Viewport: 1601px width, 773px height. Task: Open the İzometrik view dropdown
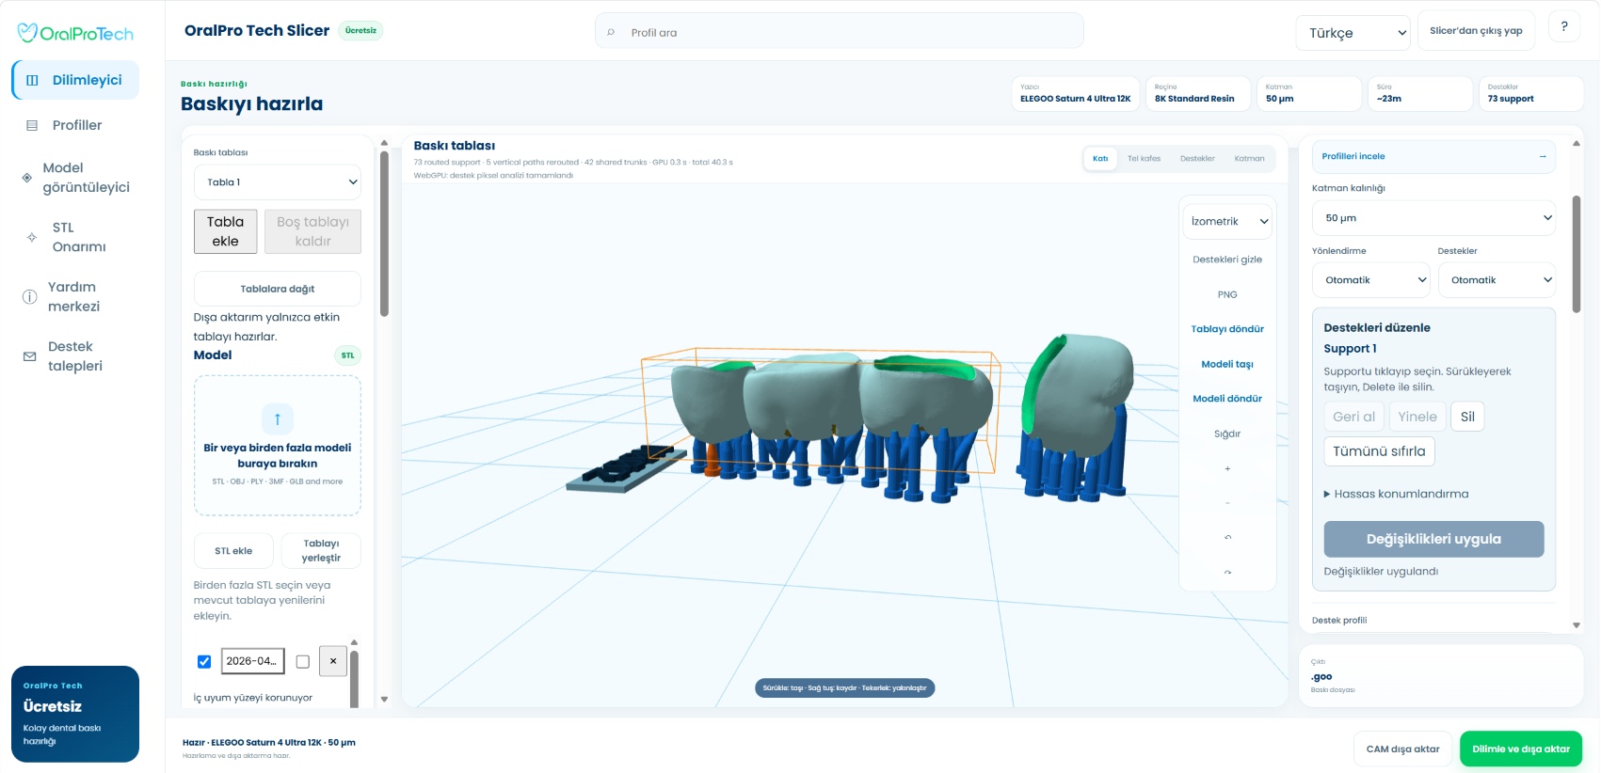1227,221
